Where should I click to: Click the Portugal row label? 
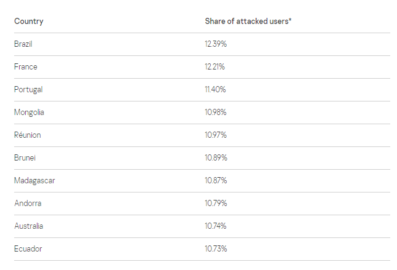click(x=28, y=90)
